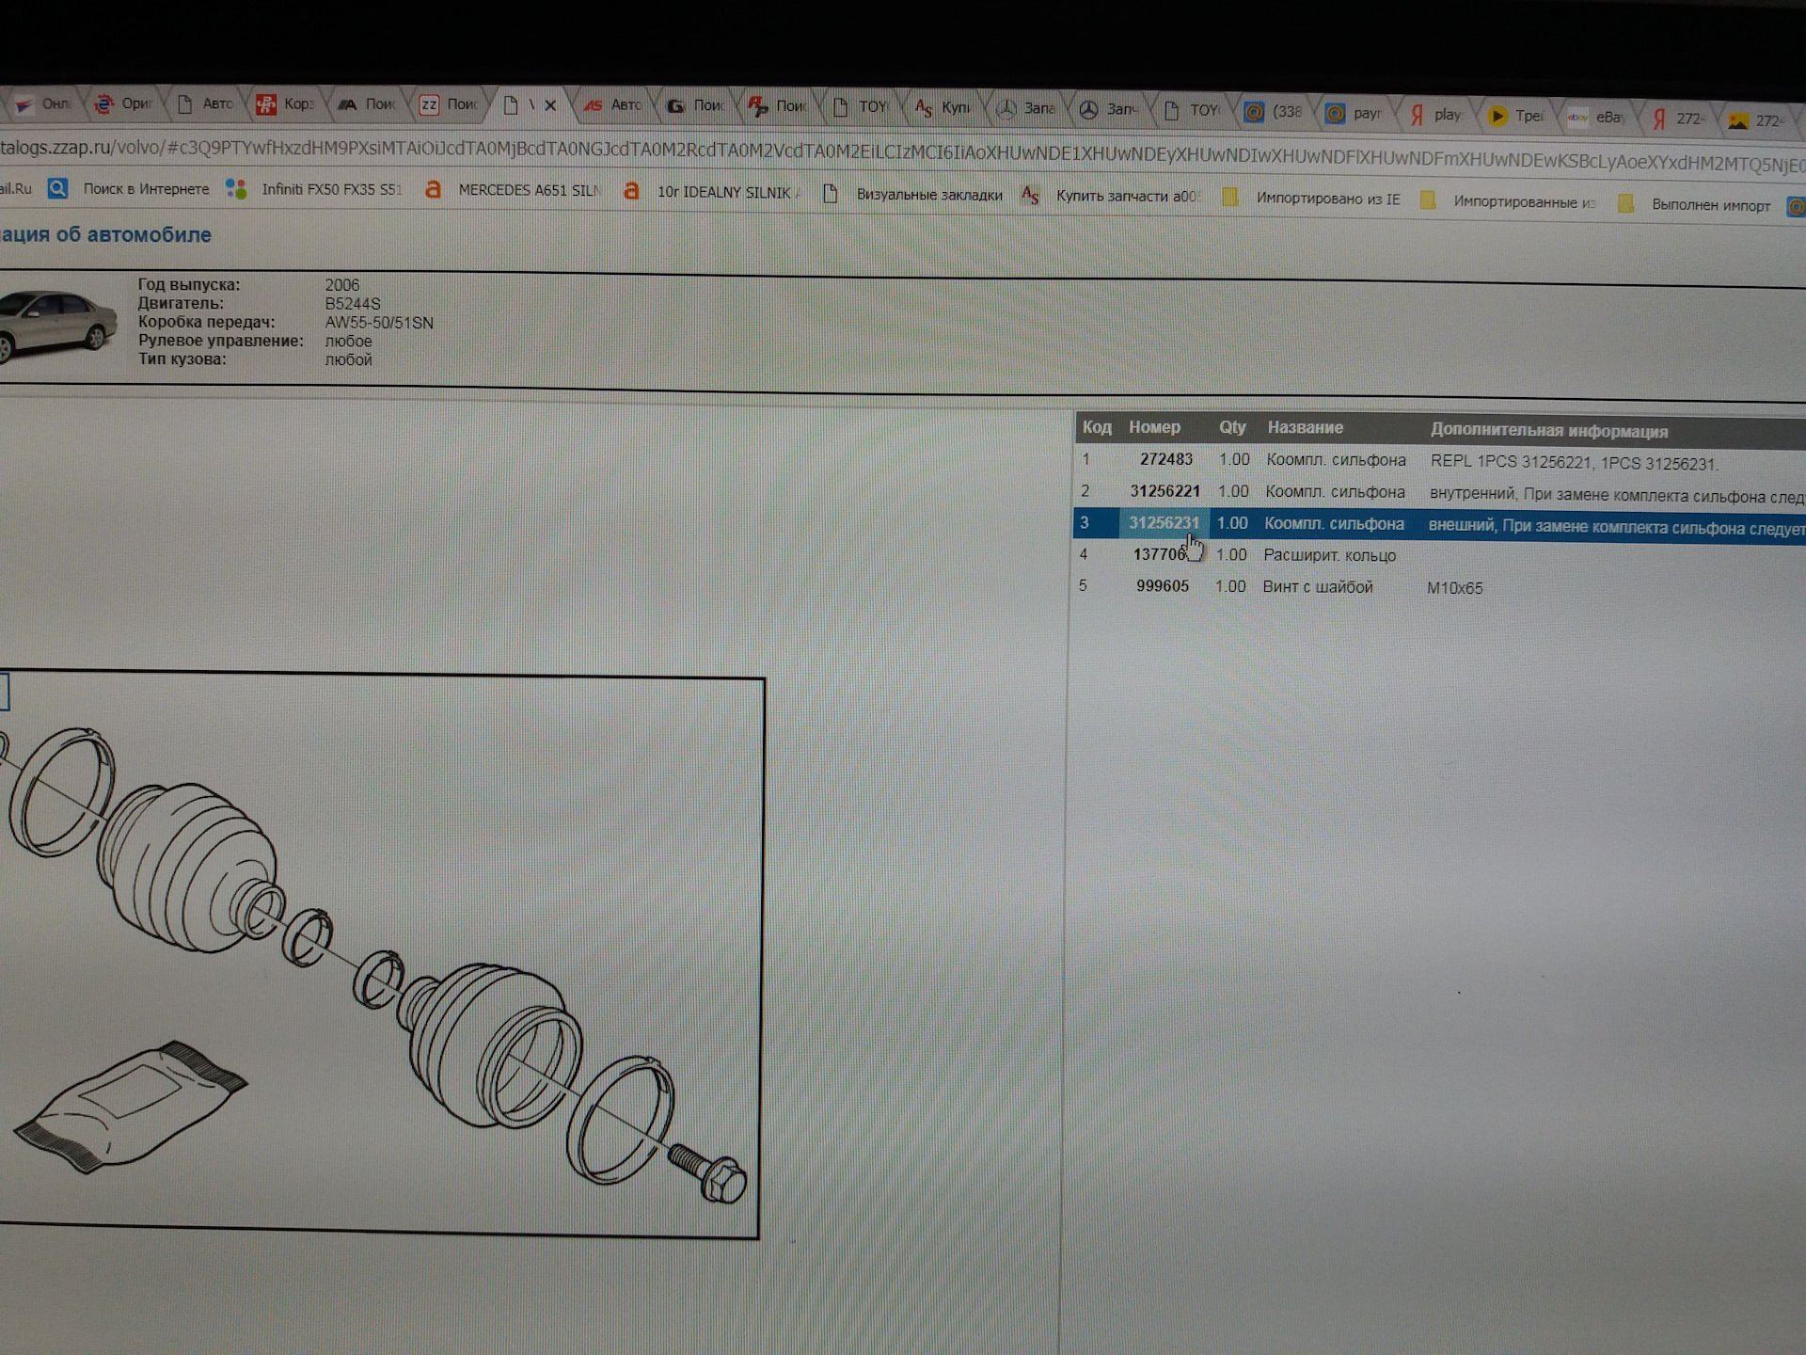1806x1355 pixels.
Task: Click the grease packet in diagram
Action: 132,1107
